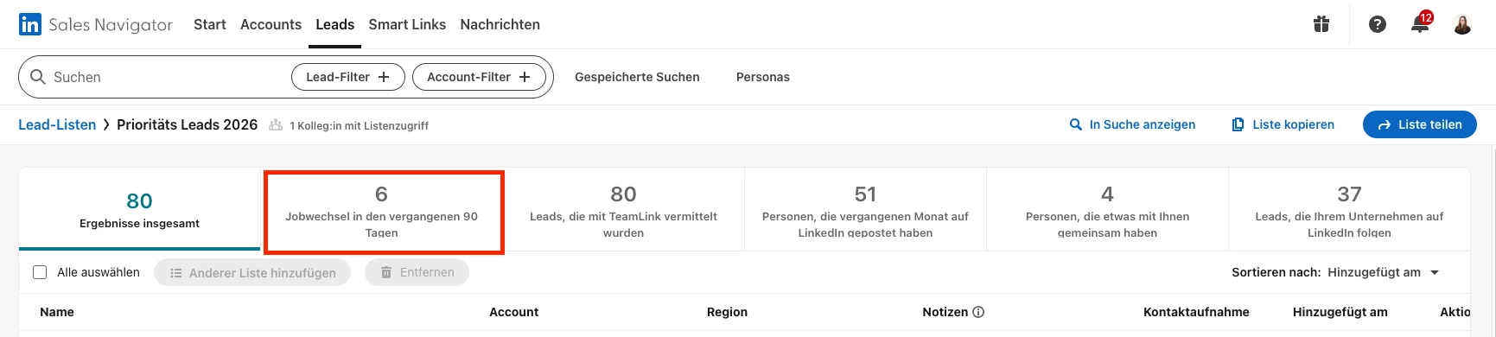Switch to the Accounts menu item

(x=271, y=24)
